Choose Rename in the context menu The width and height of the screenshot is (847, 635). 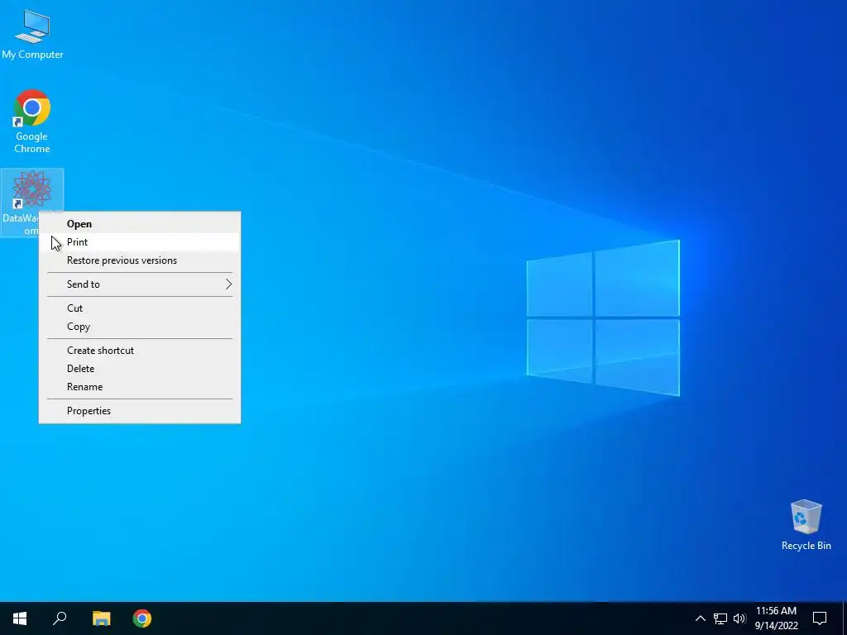pos(140,387)
